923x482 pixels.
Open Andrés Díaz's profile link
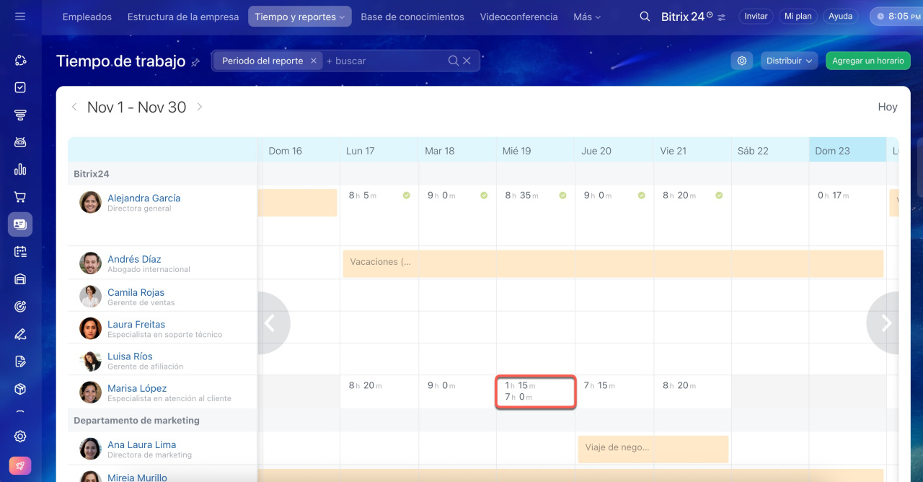point(134,259)
